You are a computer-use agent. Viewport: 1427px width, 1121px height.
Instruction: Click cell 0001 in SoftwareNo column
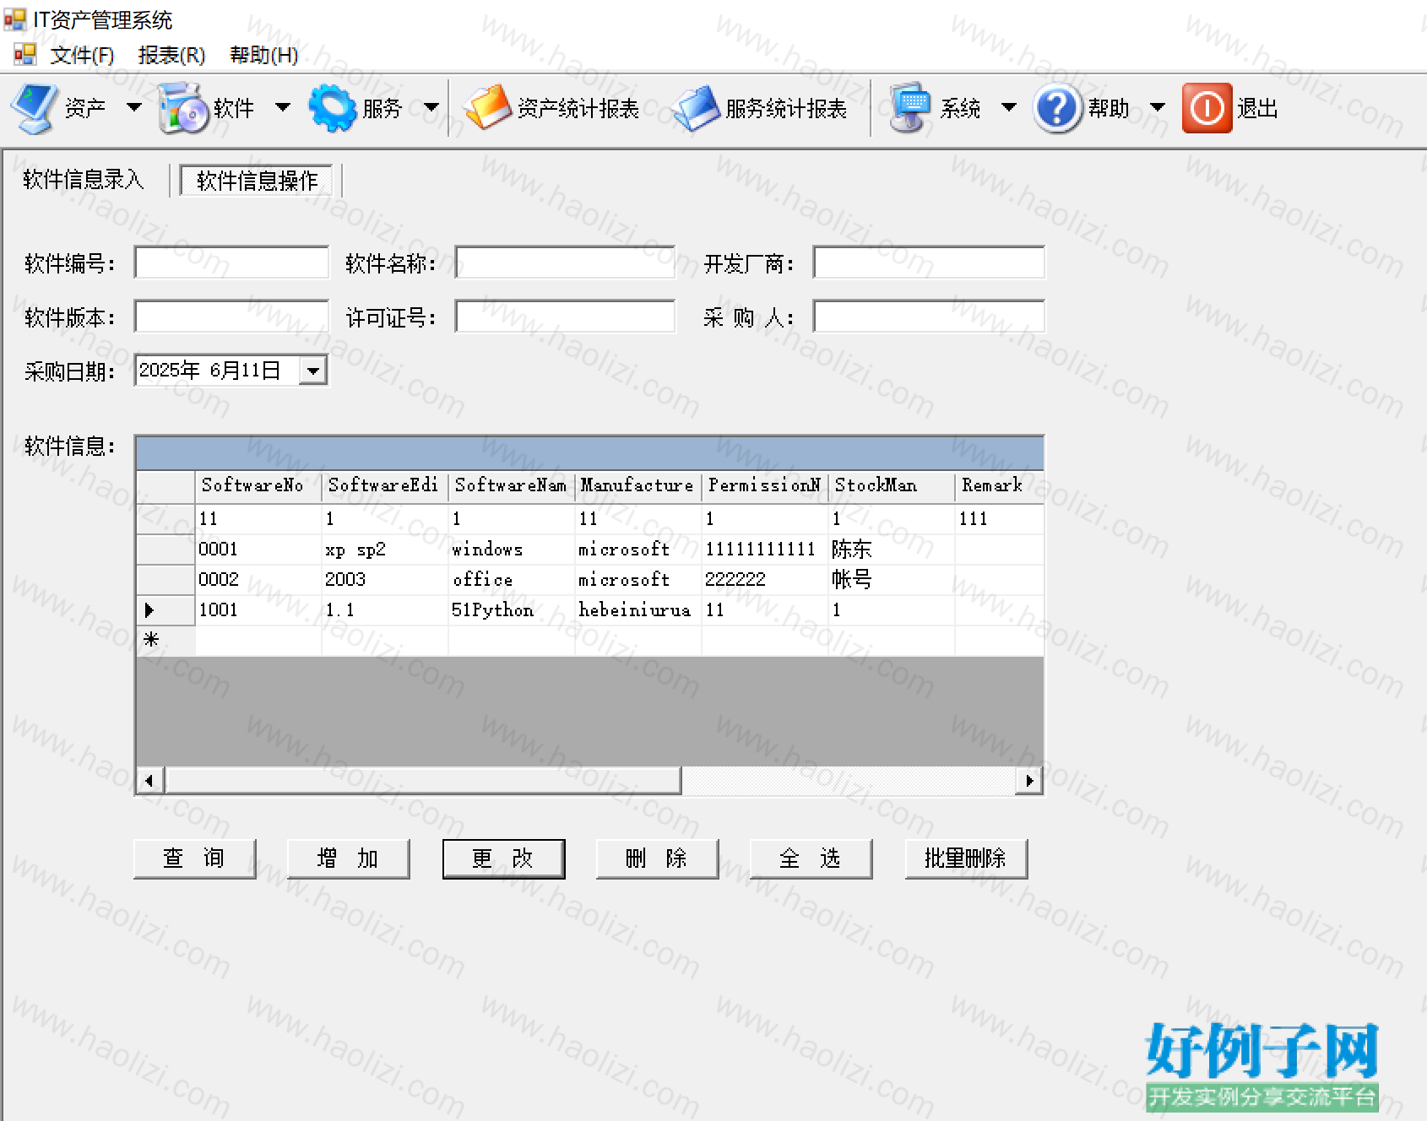coord(258,550)
